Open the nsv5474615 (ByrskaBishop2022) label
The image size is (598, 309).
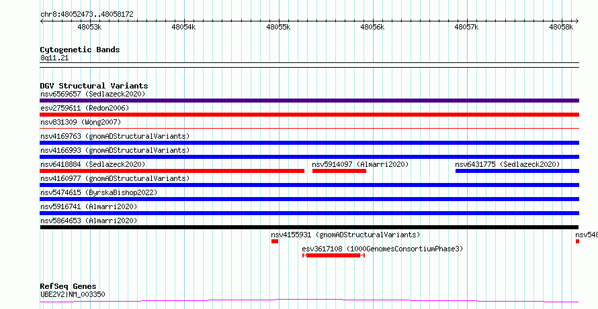tap(99, 192)
